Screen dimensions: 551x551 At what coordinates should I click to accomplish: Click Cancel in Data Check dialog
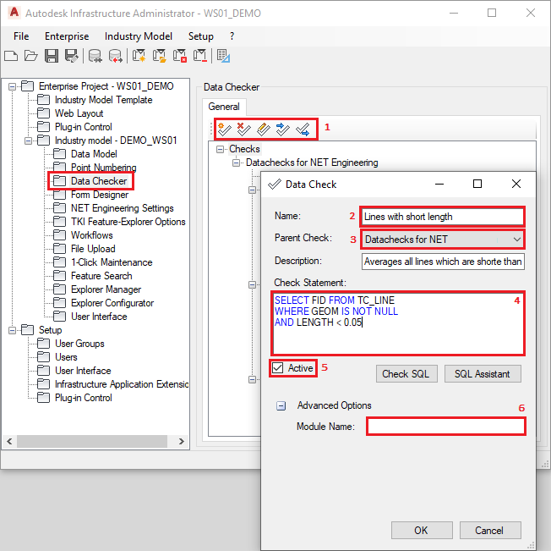[489, 530]
